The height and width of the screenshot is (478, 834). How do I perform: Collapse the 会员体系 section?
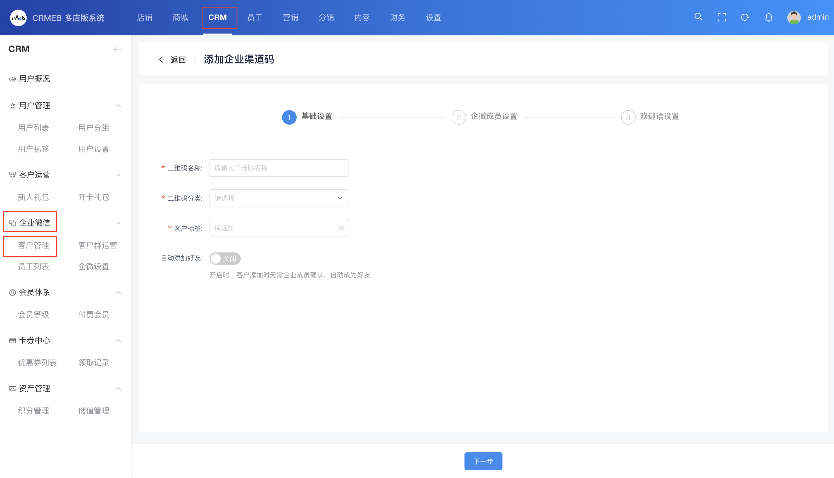point(118,292)
